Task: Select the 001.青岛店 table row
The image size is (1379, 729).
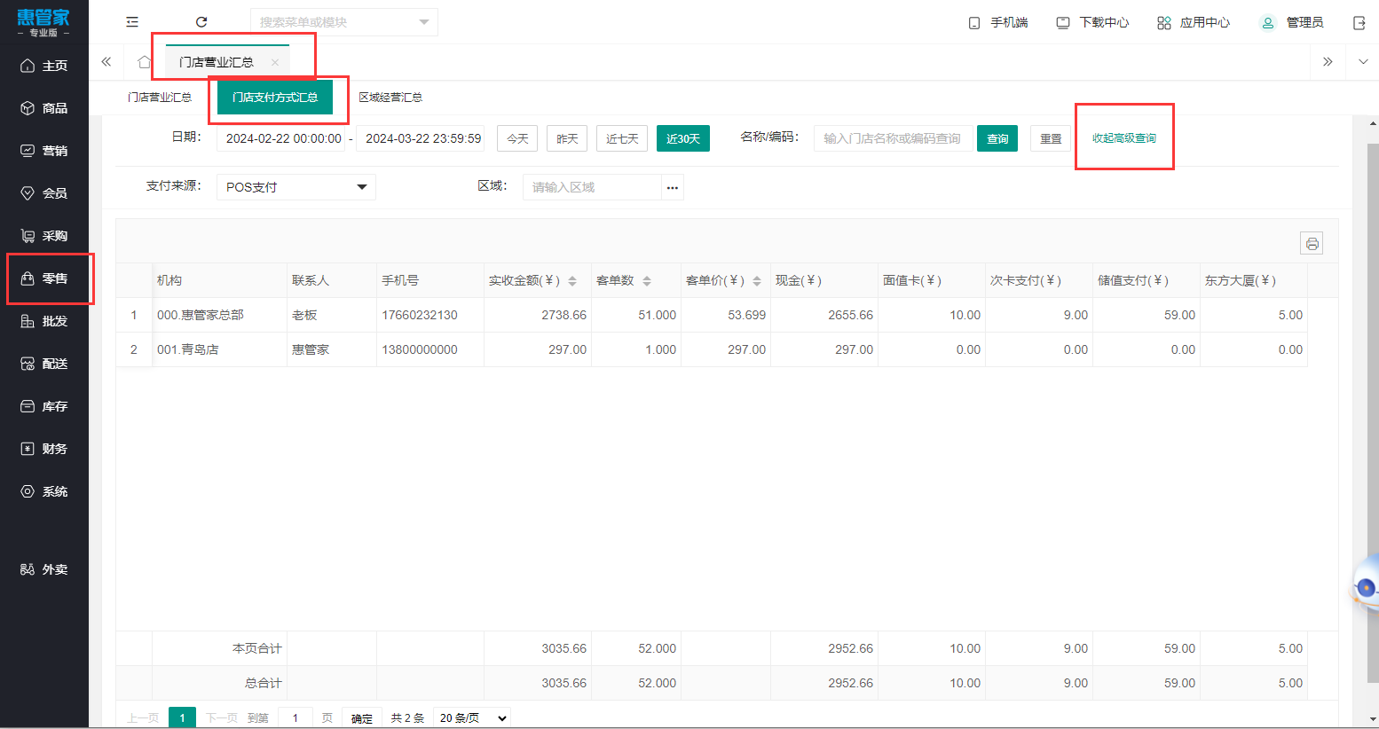Action: click(712, 349)
